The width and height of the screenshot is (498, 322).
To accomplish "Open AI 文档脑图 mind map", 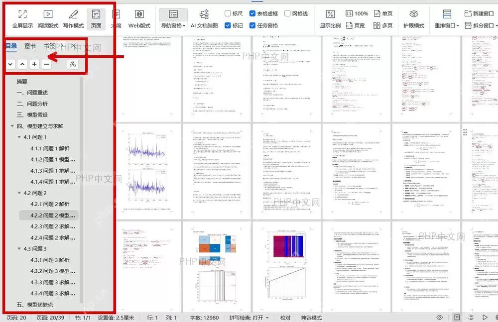I will (204, 19).
